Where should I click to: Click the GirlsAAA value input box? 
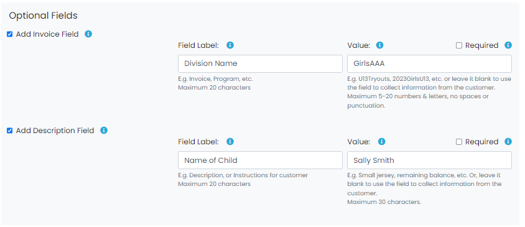tap(429, 63)
